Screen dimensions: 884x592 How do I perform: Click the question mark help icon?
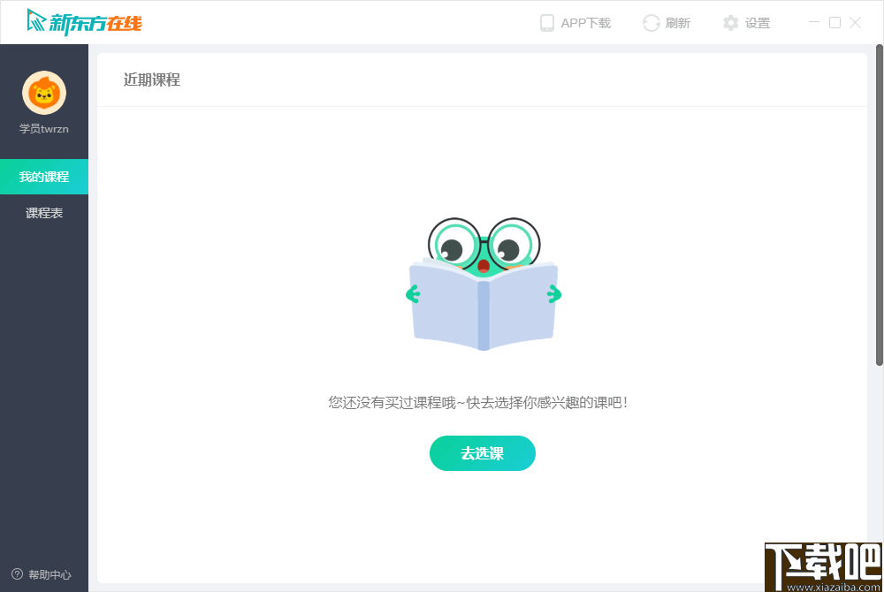tap(19, 574)
